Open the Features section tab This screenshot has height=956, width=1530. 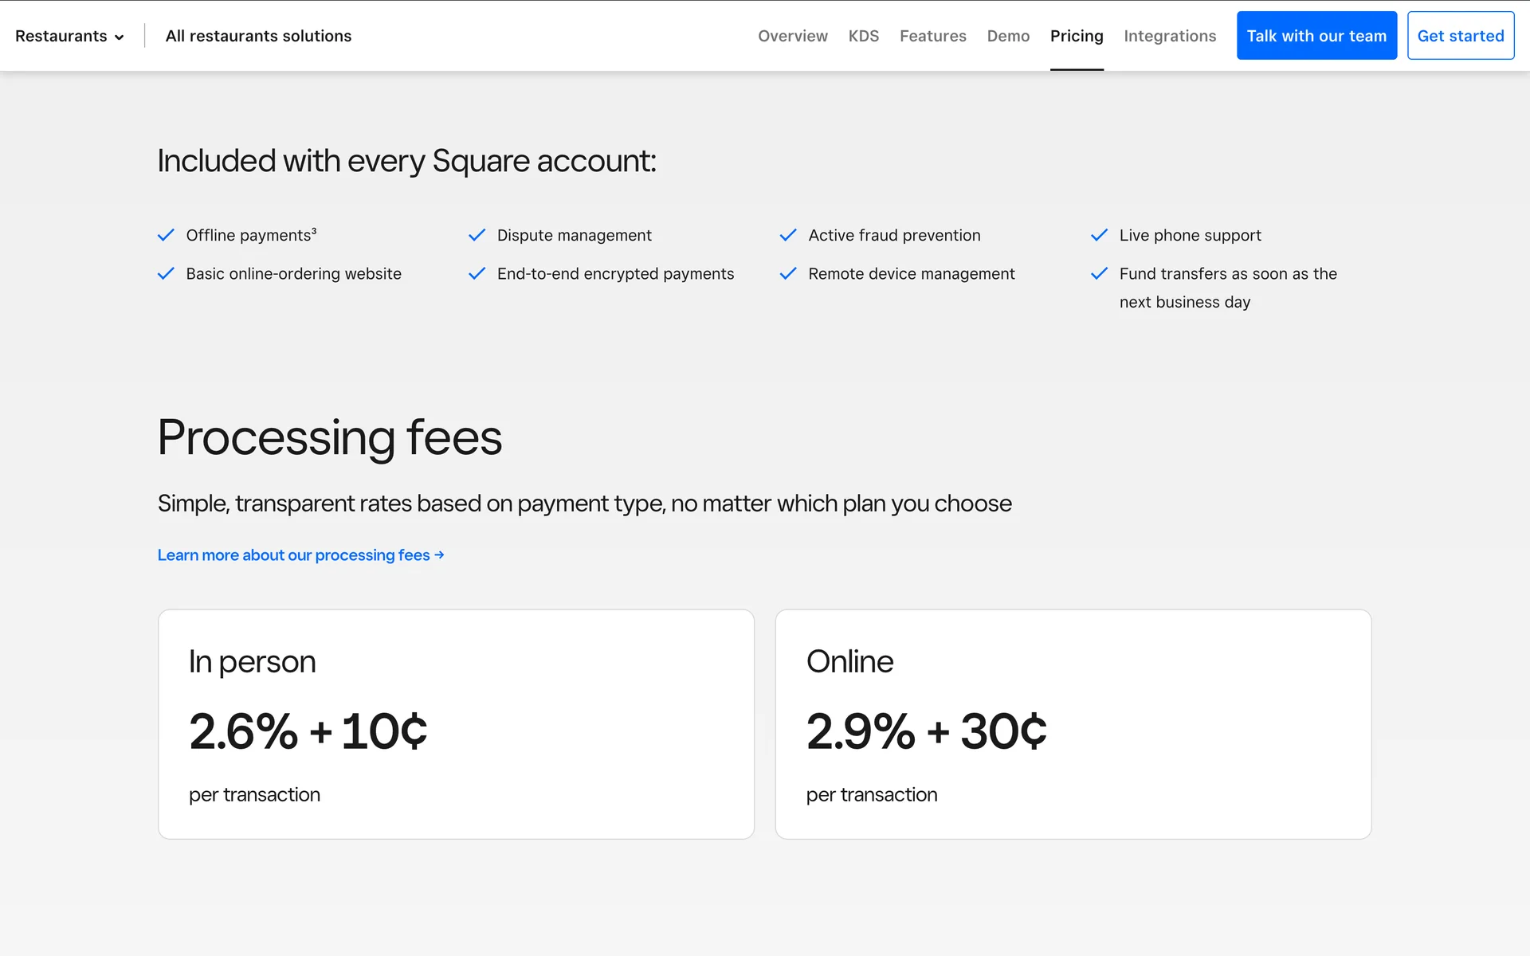(932, 36)
